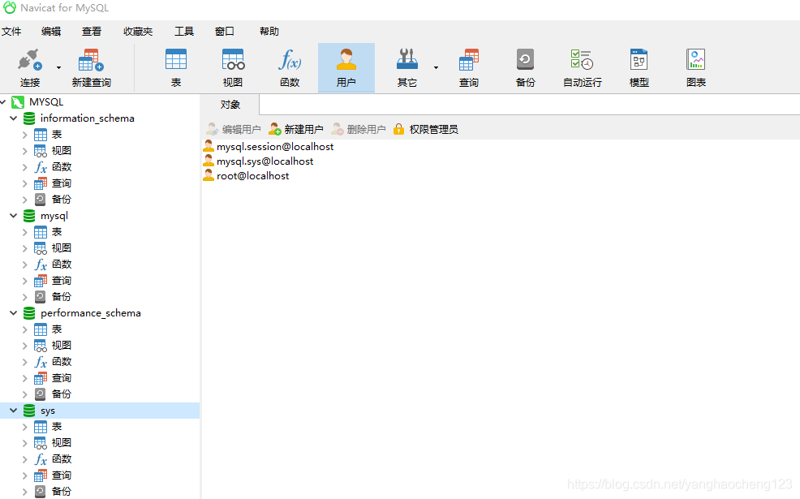The height and width of the screenshot is (499, 800).
Task: Click the 查询 item under performance_schema
Action: tap(62, 378)
